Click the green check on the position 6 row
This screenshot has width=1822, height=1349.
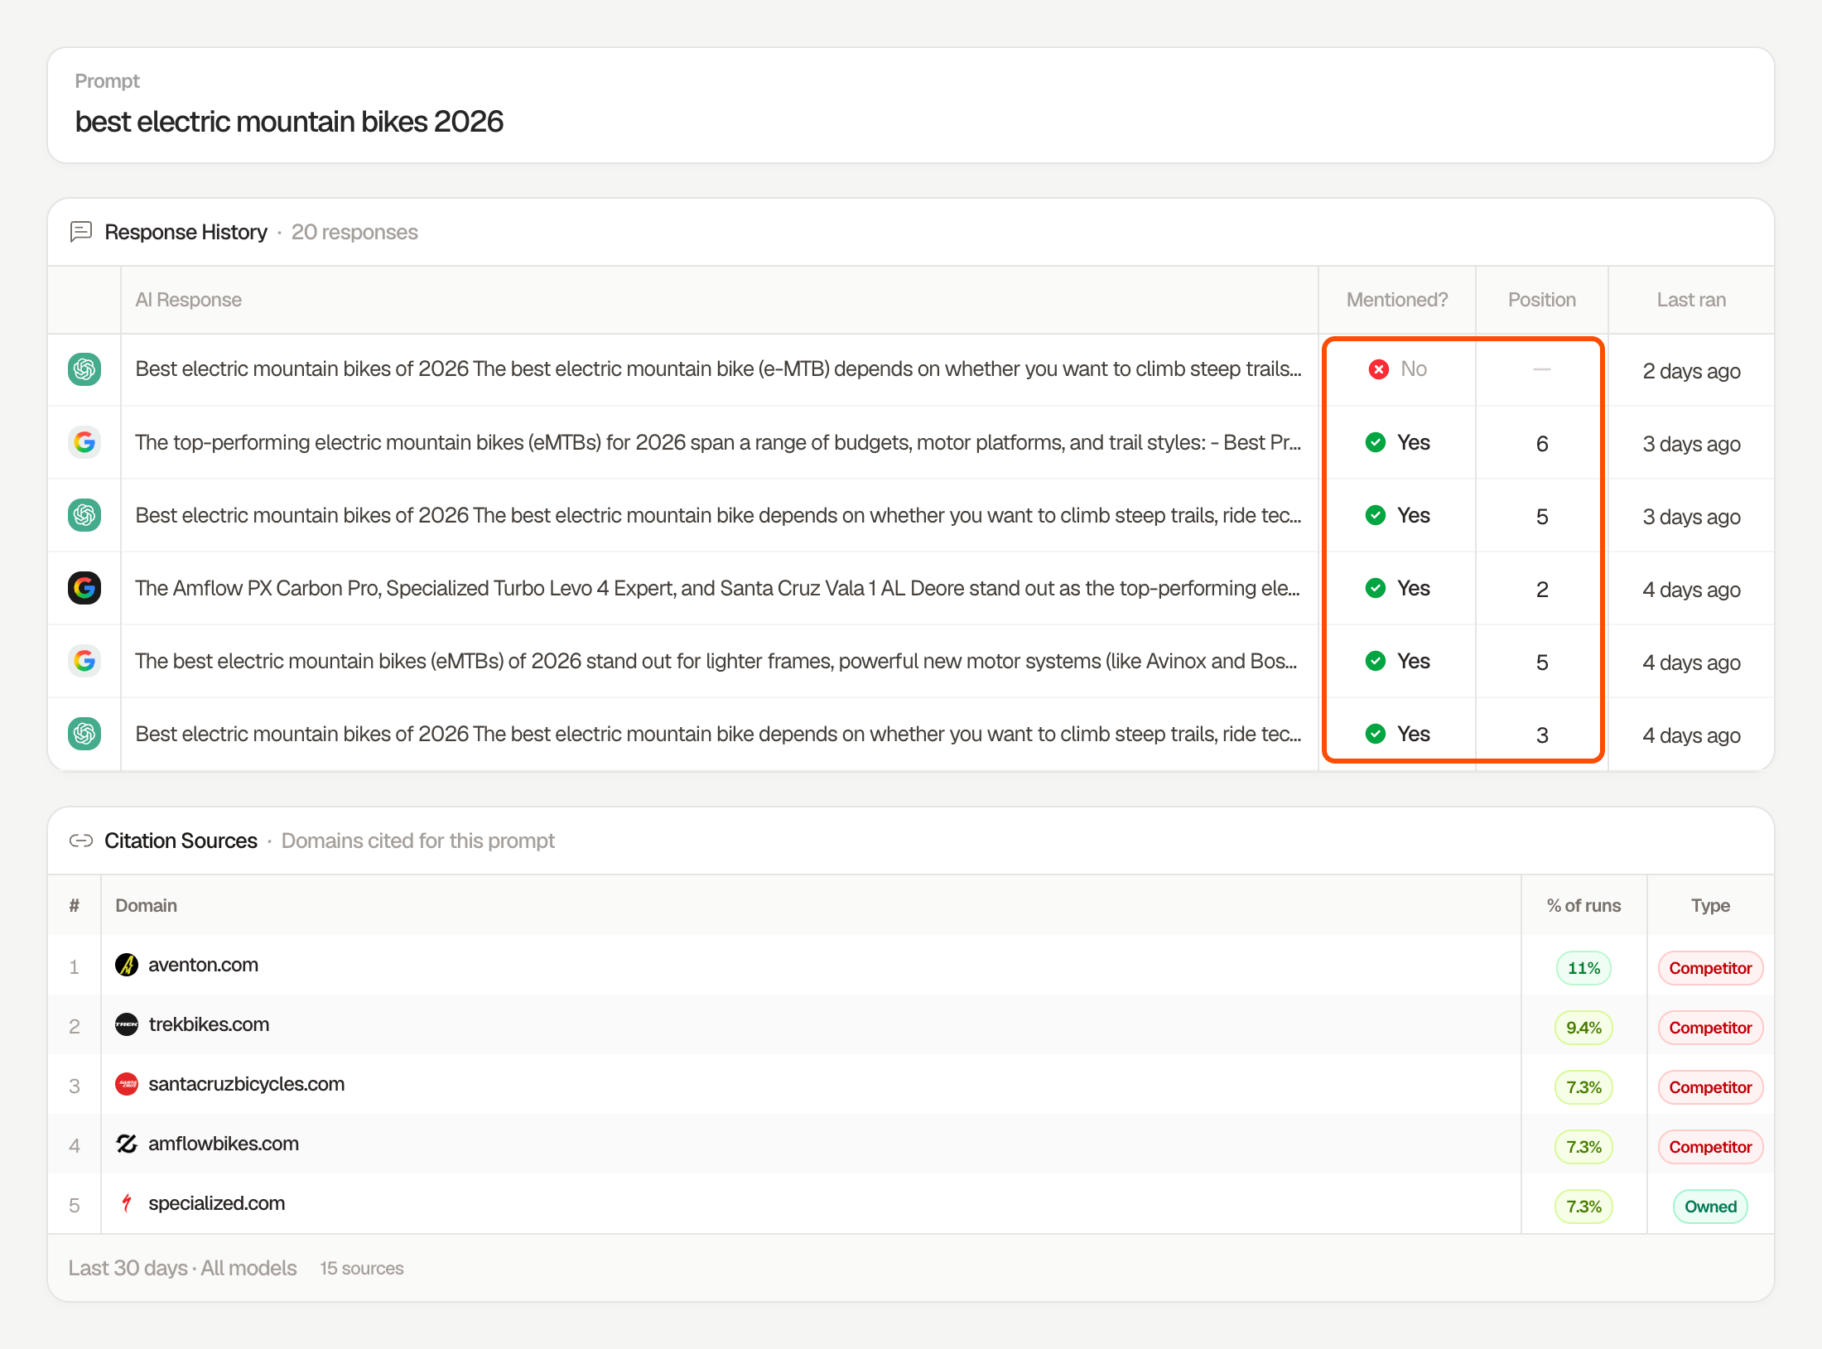1376,442
